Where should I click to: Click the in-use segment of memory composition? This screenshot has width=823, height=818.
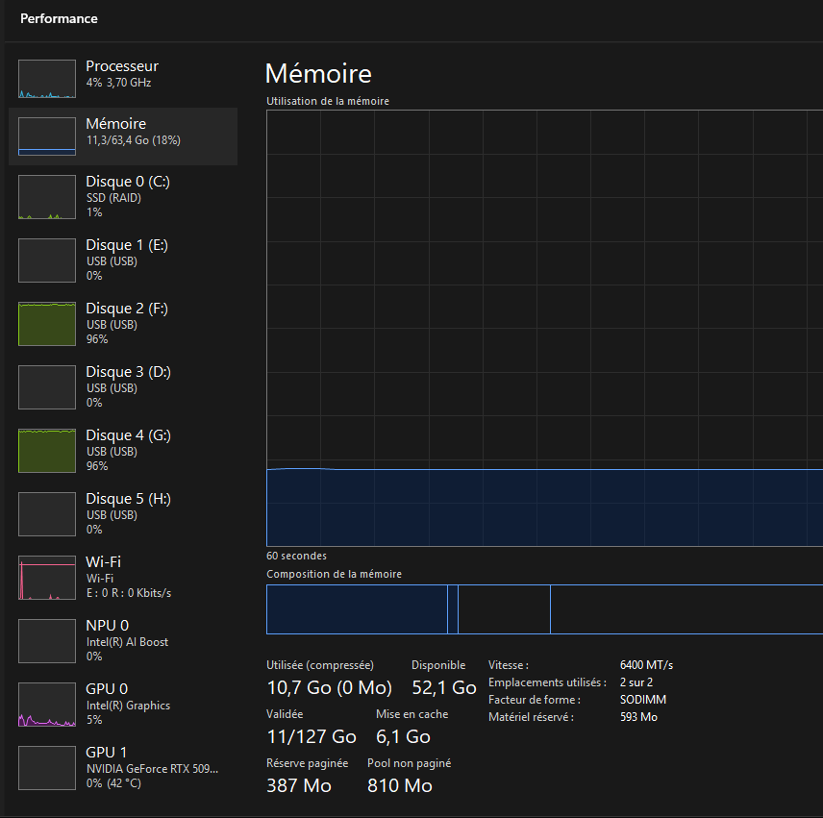[357, 609]
